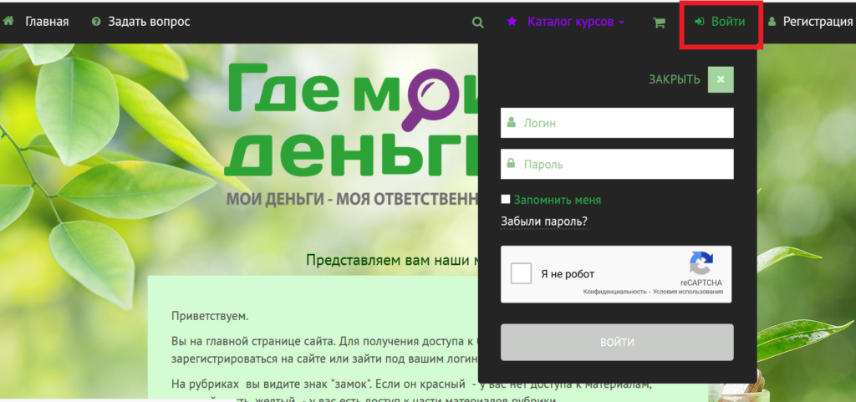The height and width of the screenshot is (402, 856).
Task: Click the user icon inside Логин field
Action: coord(512,122)
